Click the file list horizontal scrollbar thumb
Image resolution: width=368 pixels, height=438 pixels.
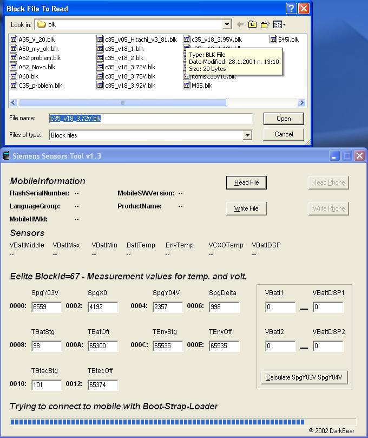coord(122,103)
